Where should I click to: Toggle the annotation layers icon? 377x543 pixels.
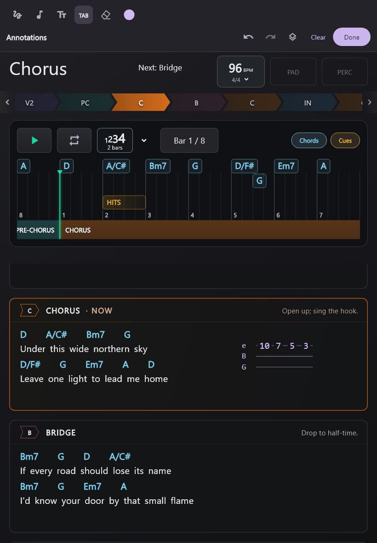tap(292, 37)
